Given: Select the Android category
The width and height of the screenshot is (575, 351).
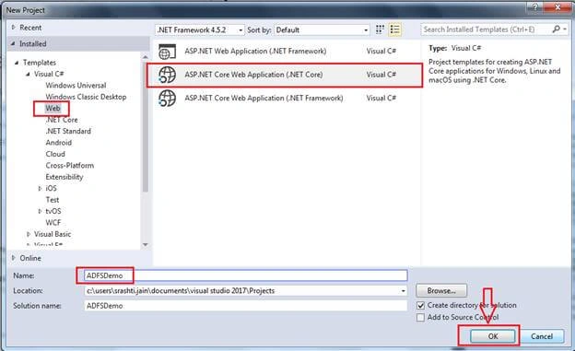Looking at the screenshot, I should click(x=59, y=143).
